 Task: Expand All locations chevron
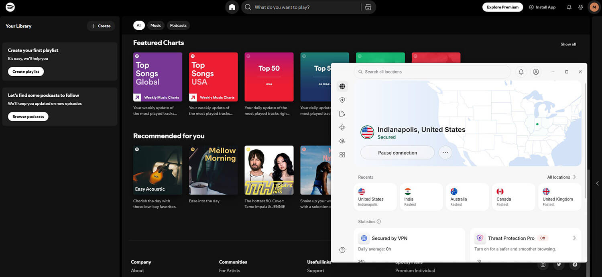574,177
